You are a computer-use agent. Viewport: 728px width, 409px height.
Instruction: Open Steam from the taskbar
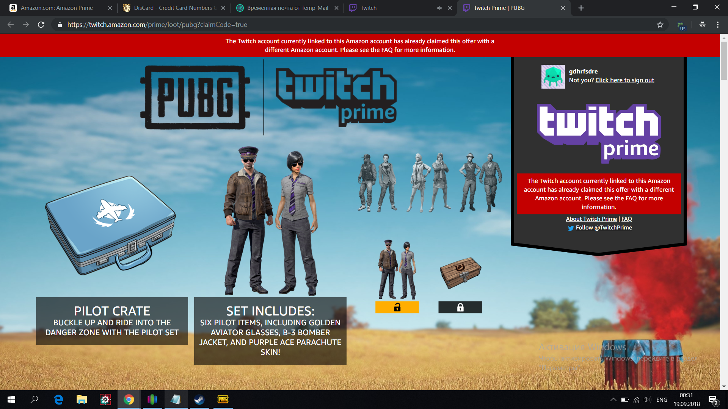tap(199, 400)
